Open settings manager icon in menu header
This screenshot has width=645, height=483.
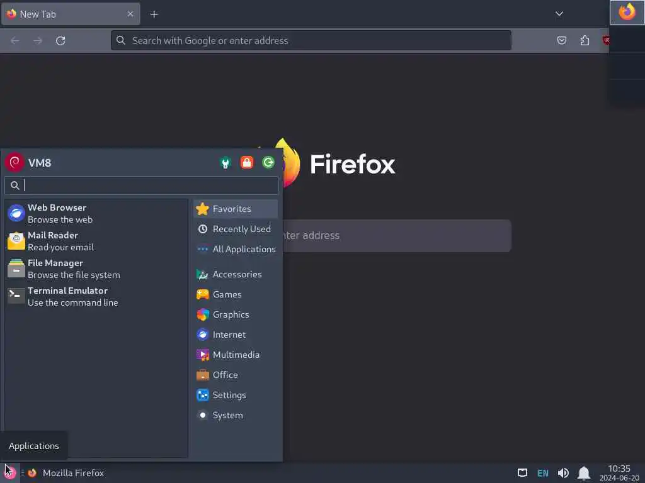point(225,163)
